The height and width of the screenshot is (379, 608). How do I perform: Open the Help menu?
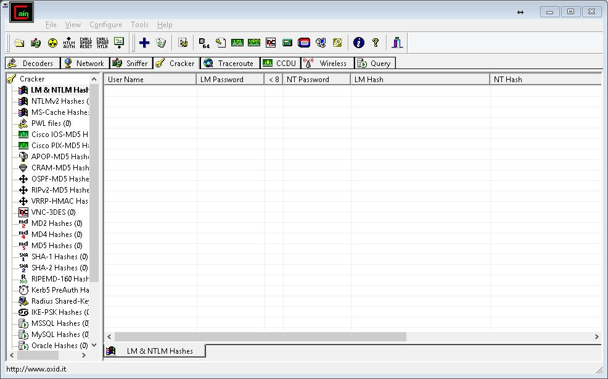165,25
